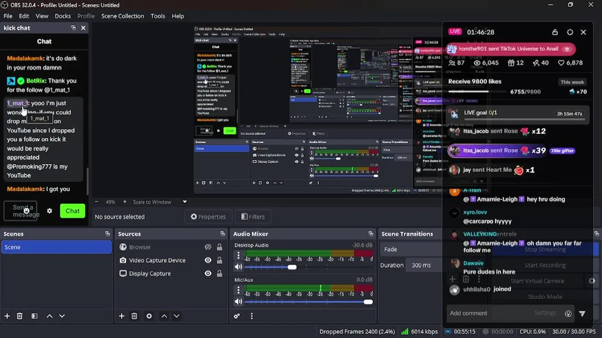Open the Scene Collection menu
Image resolution: width=602 pixels, height=338 pixels.
[123, 16]
